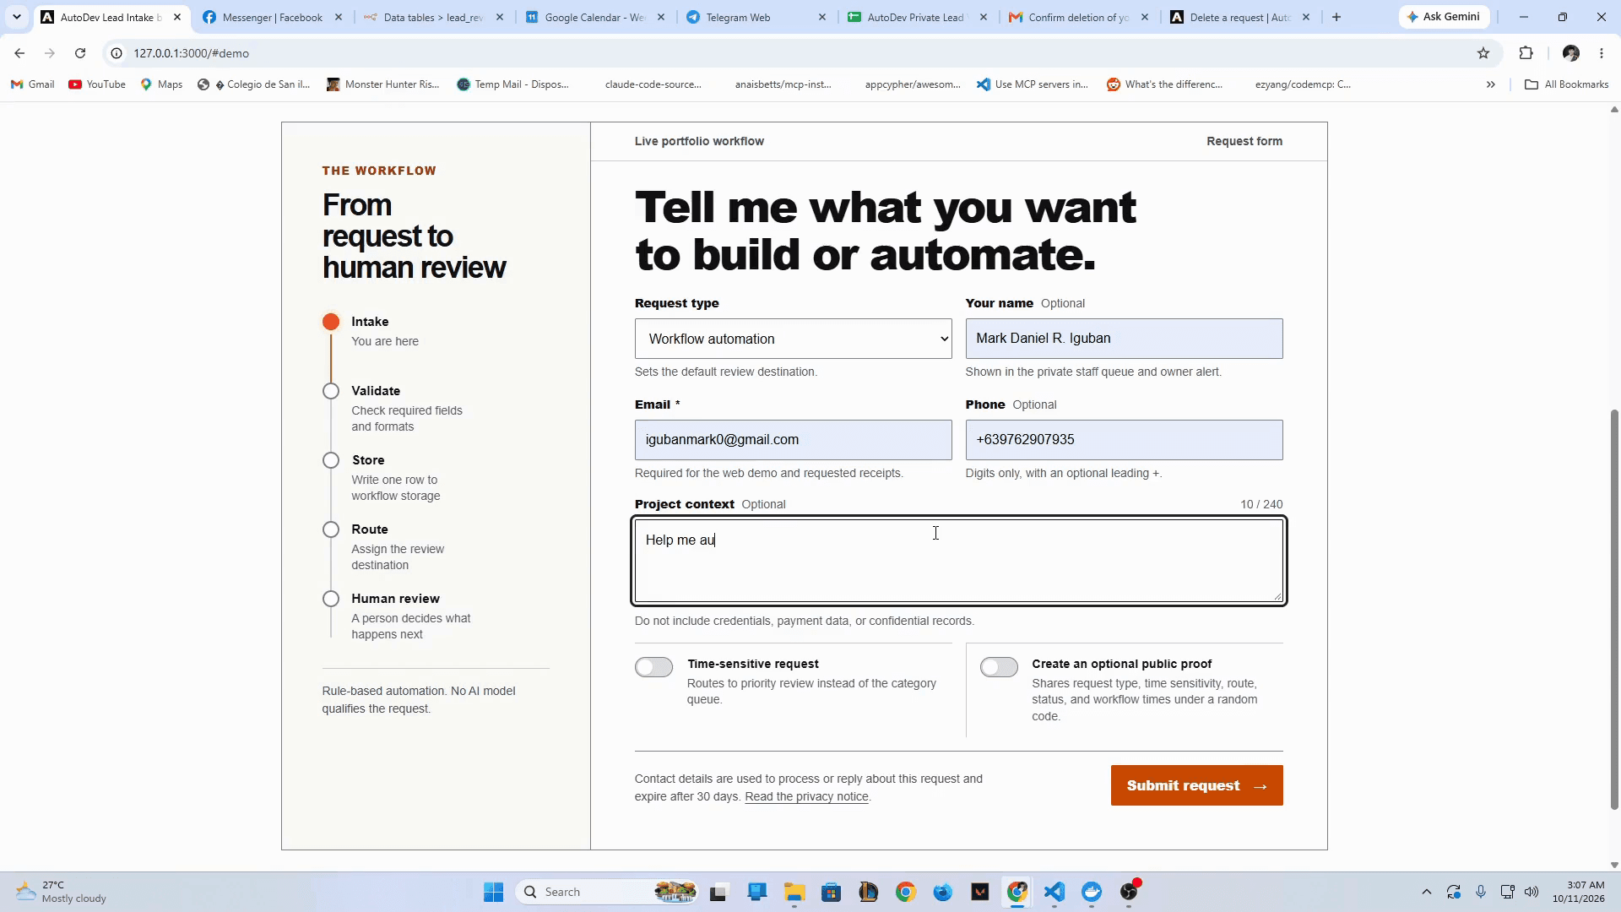Switch to Messenger | Facebook tab
This screenshot has height=912, width=1621.
(272, 17)
